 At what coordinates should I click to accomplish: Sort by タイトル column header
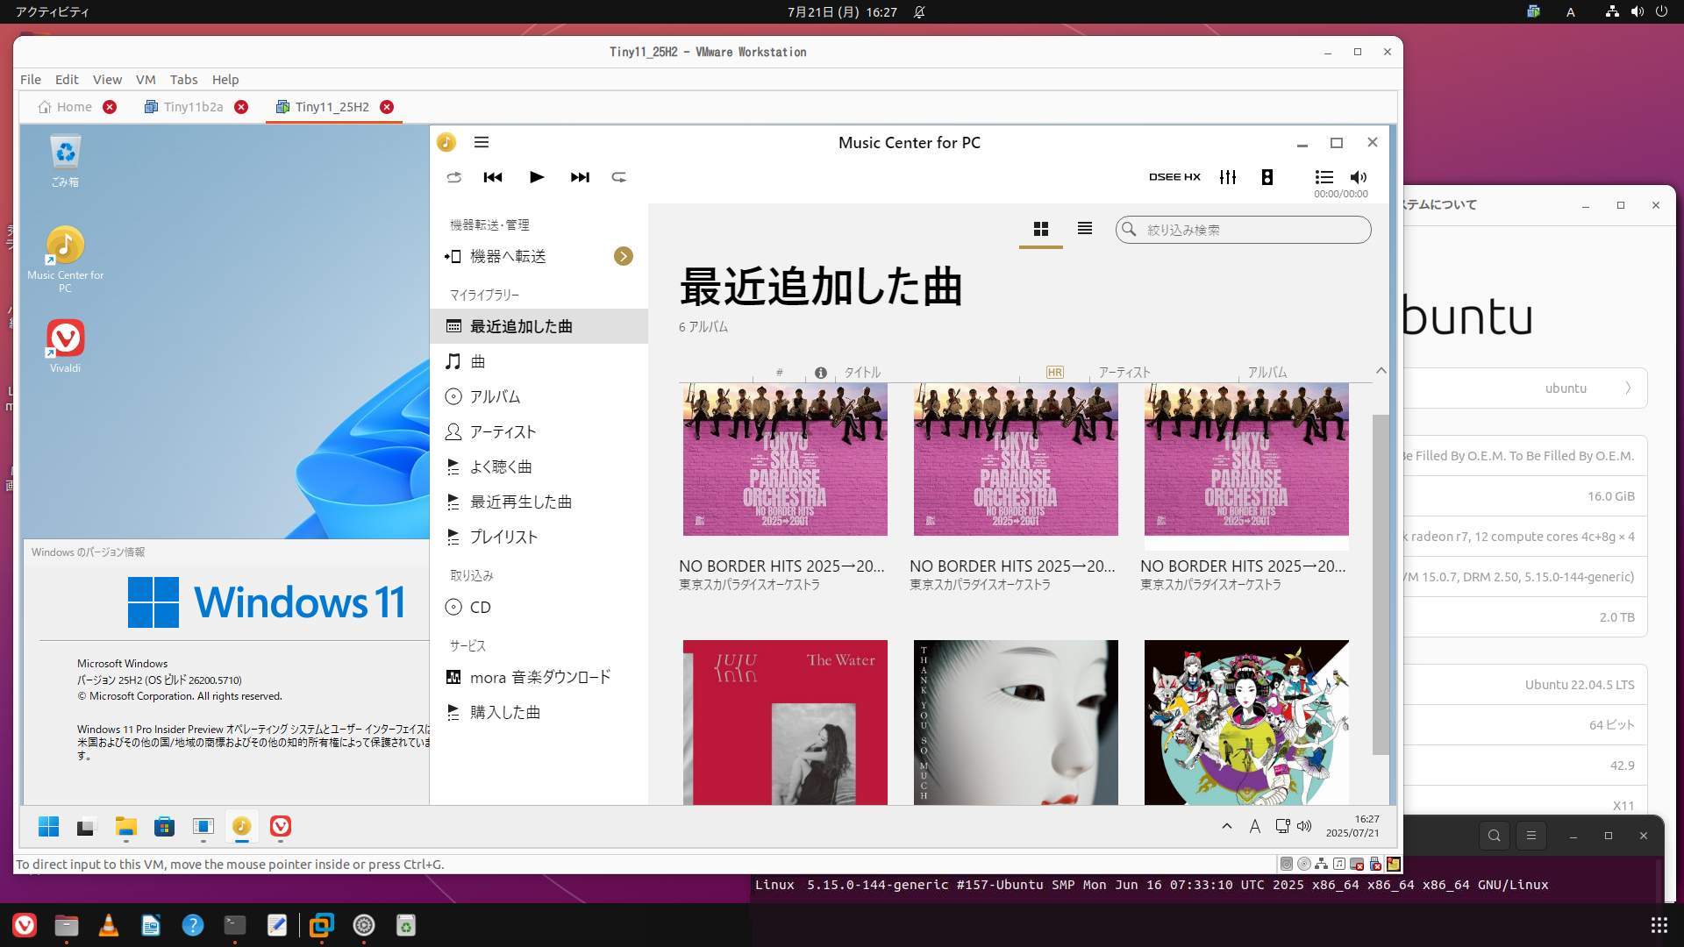tap(862, 373)
